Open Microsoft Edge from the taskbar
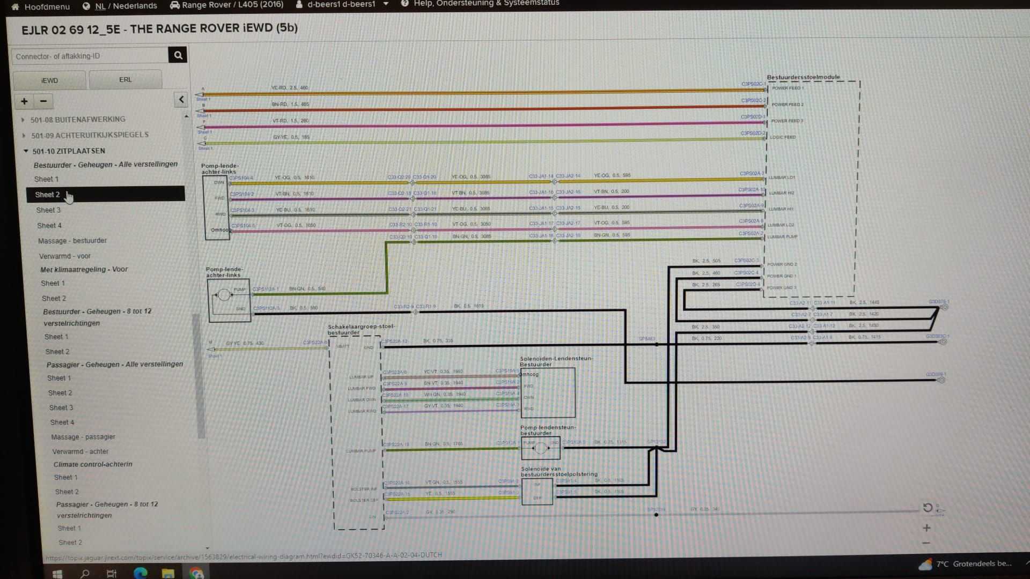The width and height of the screenshot is (1030, 579). click(x=141, y=573)
